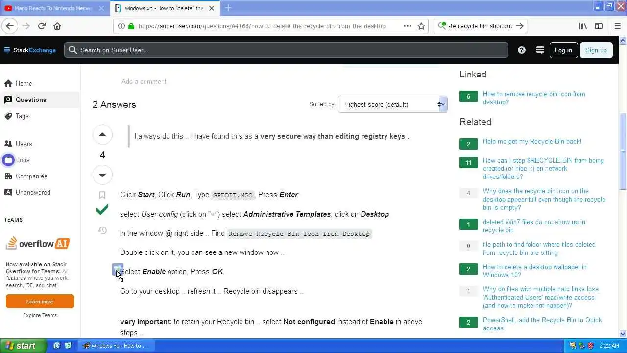Open How can I stop $RECYCLE.BIN link
Viewport: 627px width, 353px height.
tap(543, 168)
